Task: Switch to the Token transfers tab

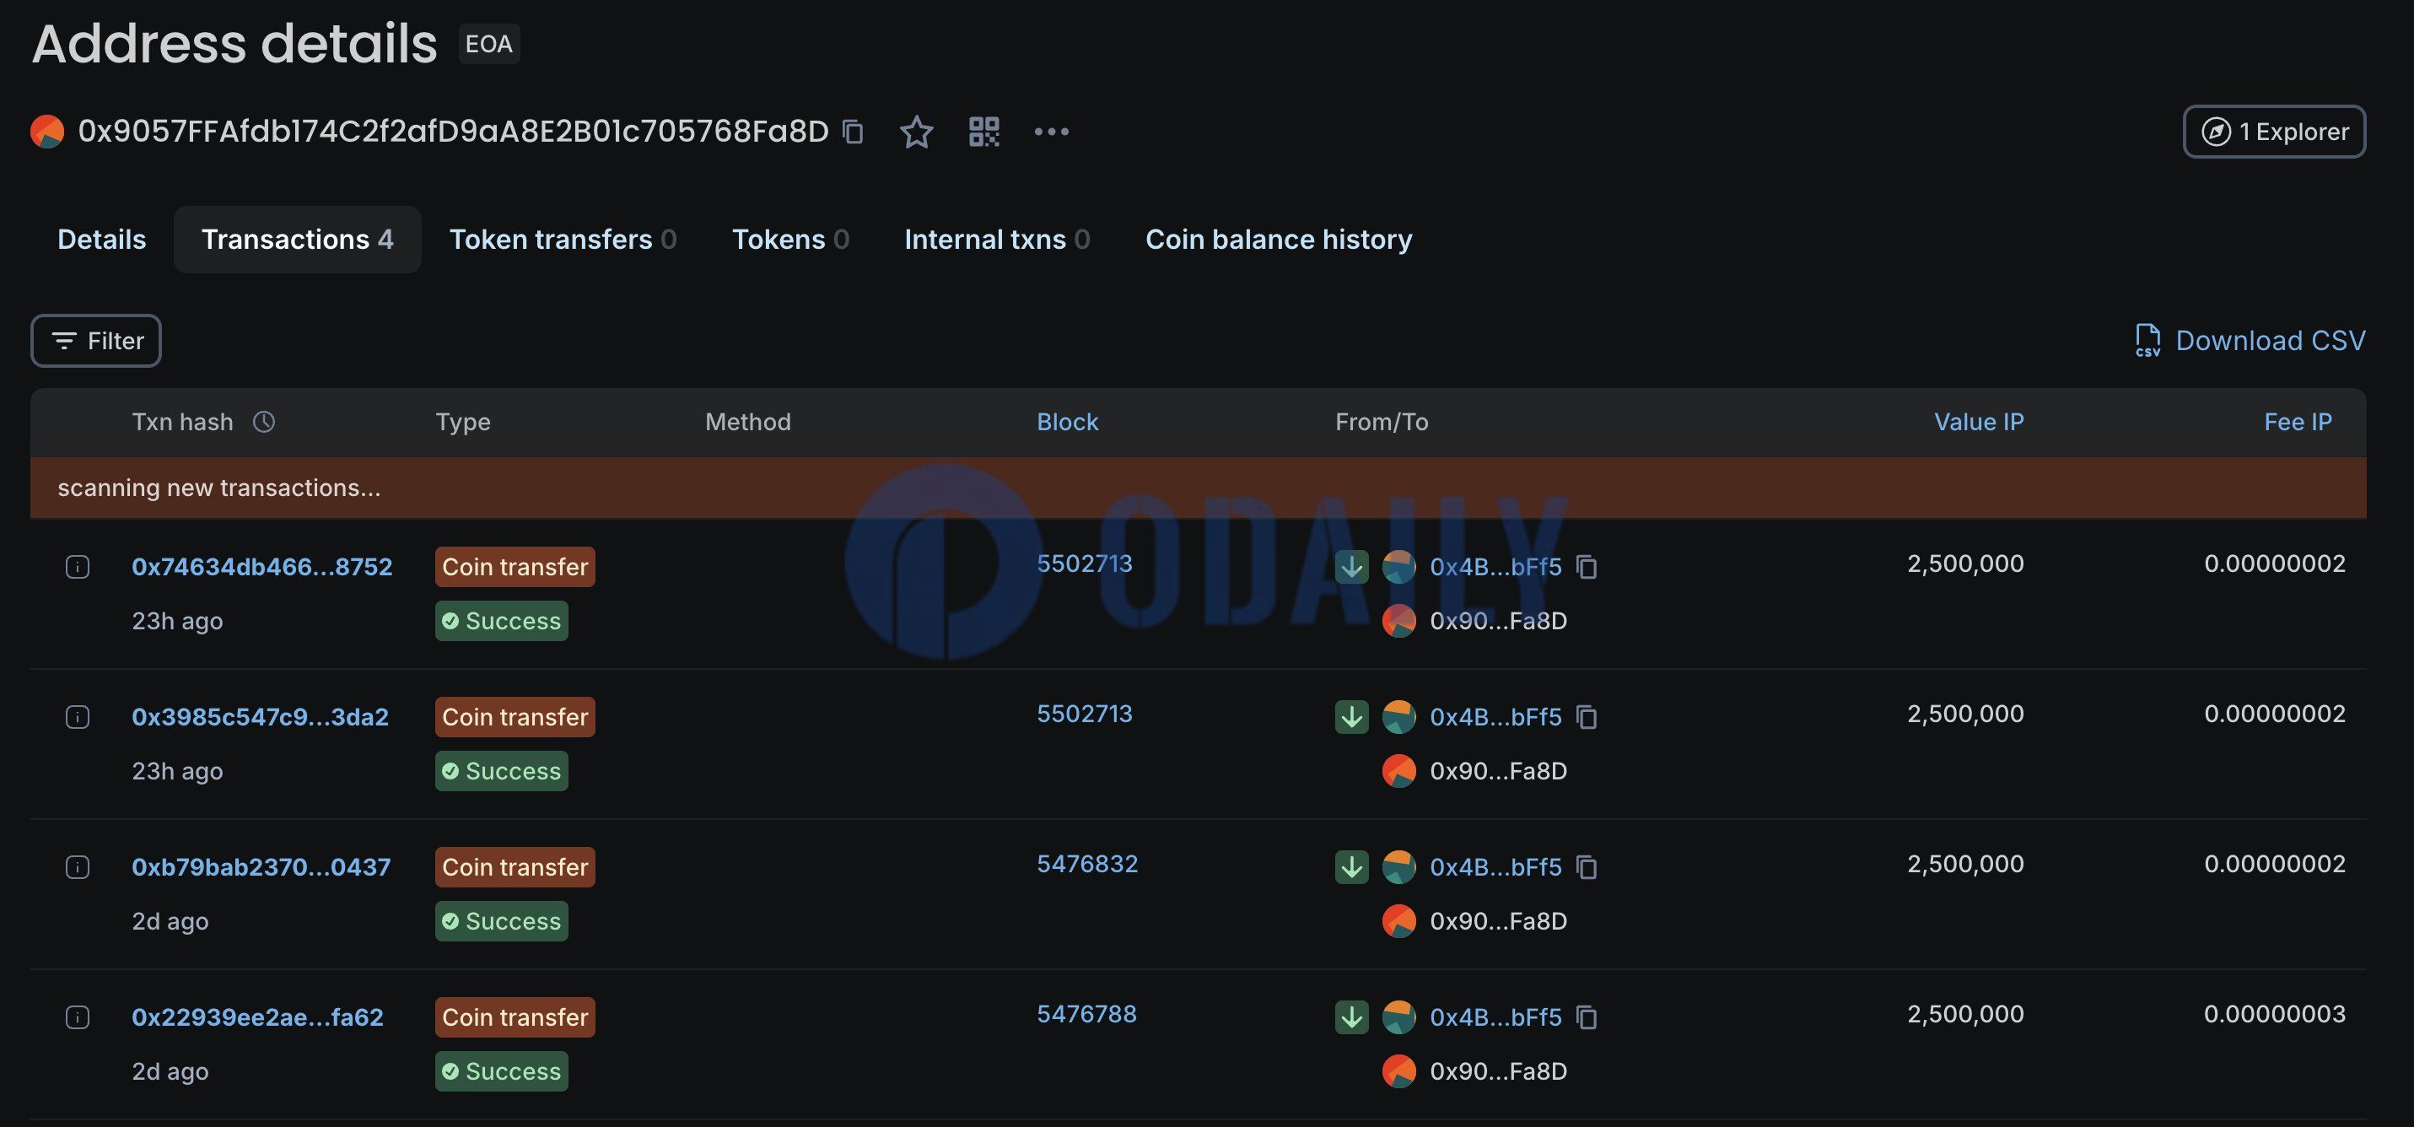Action: tap(563, 239)
